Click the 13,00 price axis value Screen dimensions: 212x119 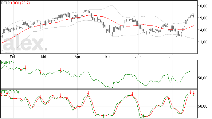(x=202, y=42)
